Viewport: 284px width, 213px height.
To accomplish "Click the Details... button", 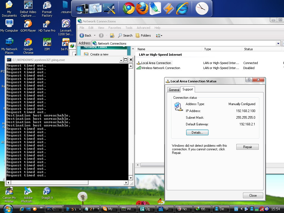I will pos(197,133).
